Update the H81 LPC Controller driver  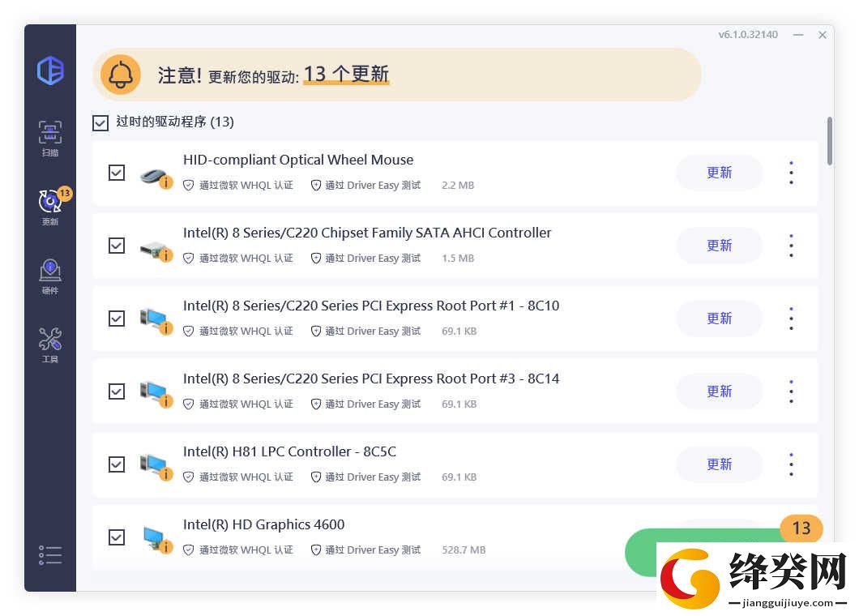click(720, 464)
